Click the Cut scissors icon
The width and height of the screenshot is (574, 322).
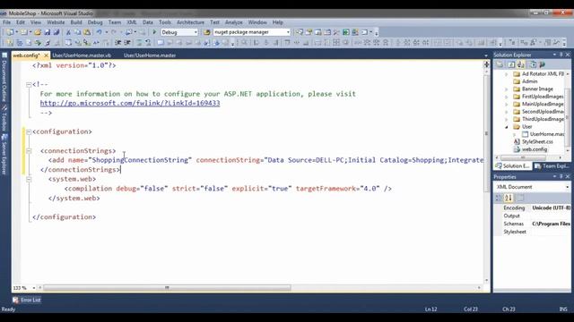(68, 32)
